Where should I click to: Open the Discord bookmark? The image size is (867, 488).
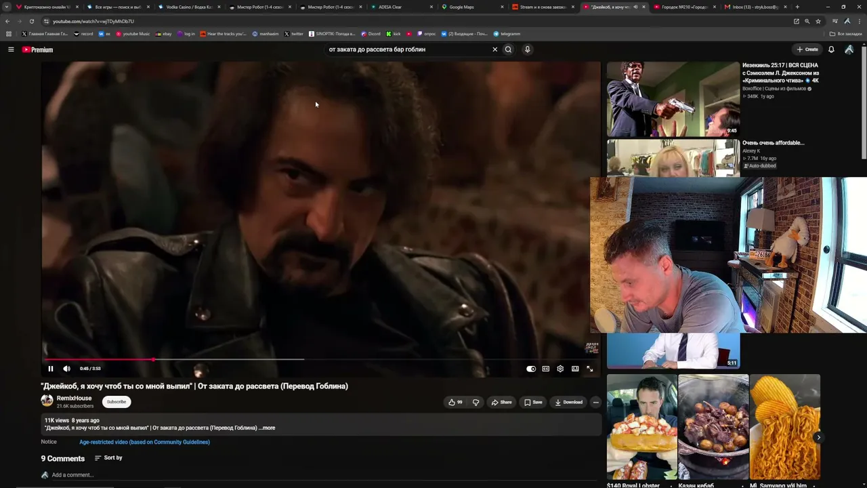[371, 34]
